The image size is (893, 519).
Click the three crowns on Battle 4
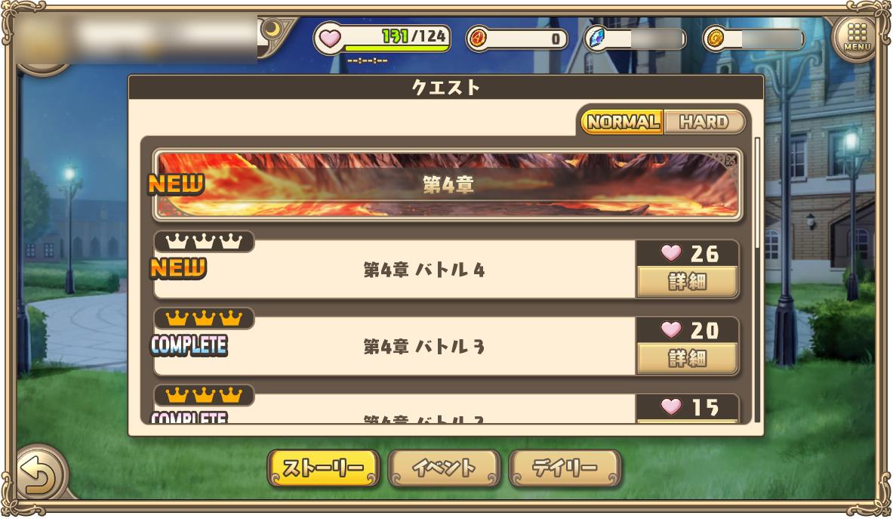coord(204,242)
